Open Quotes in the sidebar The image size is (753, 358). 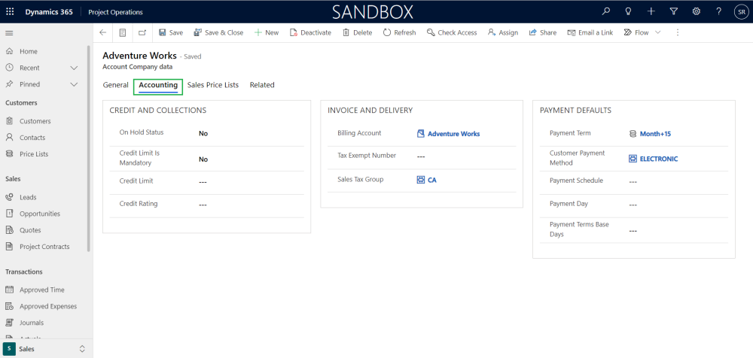click(x=30, y=230)
